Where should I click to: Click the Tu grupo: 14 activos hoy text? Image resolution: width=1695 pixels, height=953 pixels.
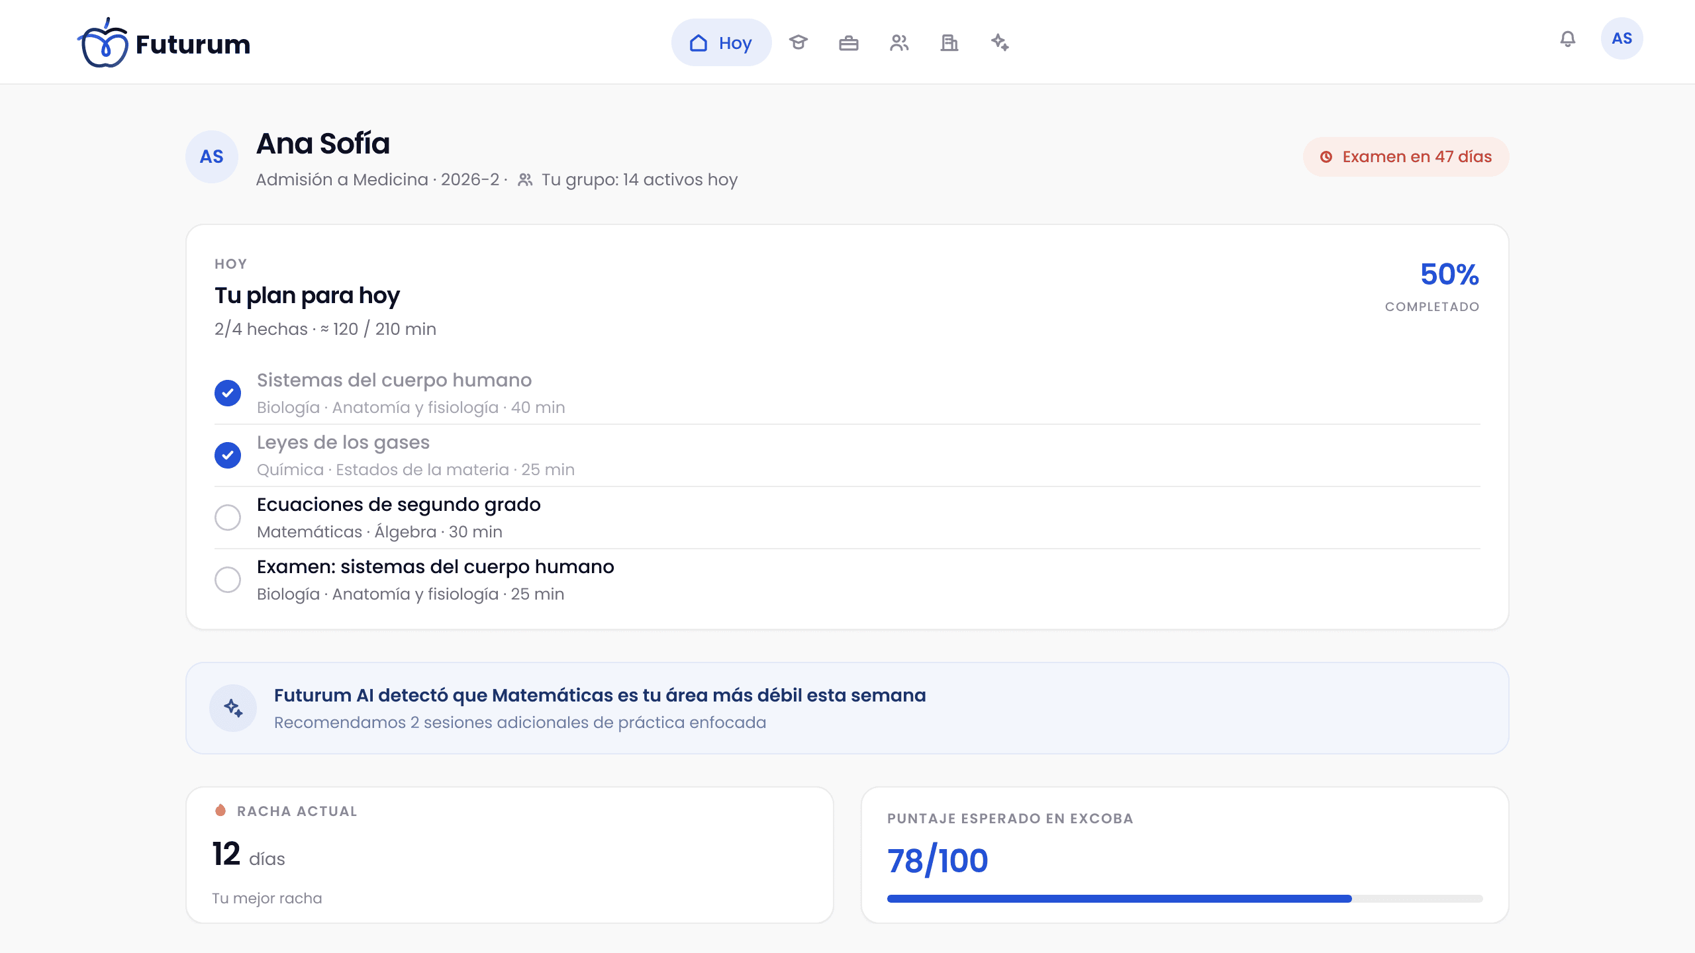[640, 180]
